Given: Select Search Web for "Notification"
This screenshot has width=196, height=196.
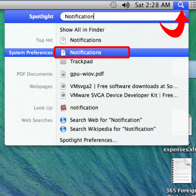Looking at the screenshot, I should [x=106, y=120].
